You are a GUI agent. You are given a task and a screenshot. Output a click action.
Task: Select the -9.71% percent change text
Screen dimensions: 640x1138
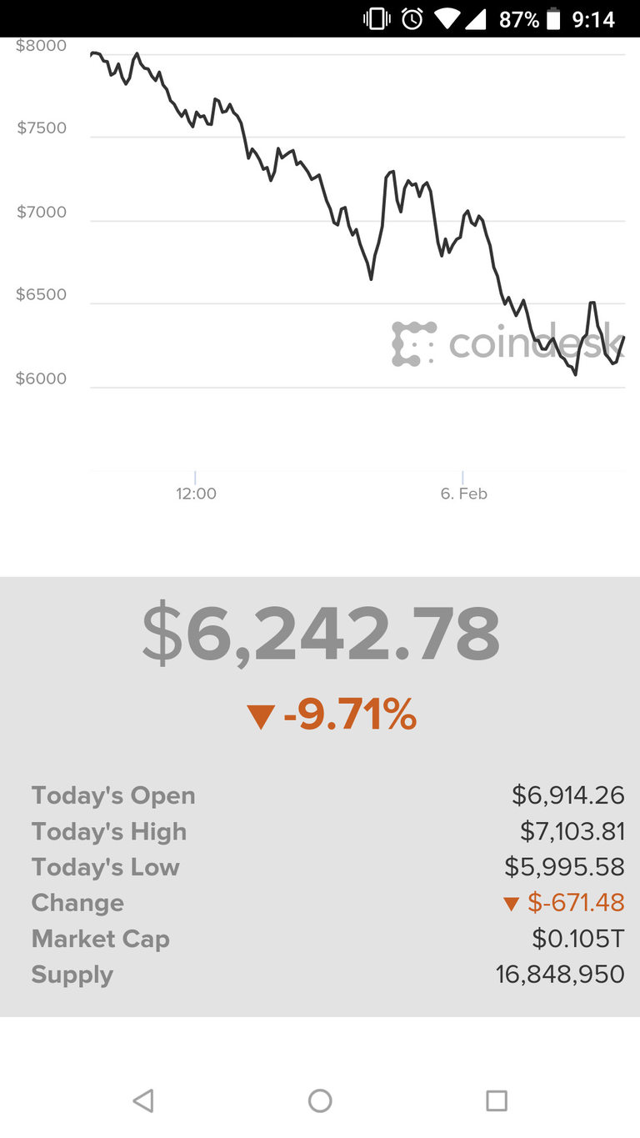350,715
